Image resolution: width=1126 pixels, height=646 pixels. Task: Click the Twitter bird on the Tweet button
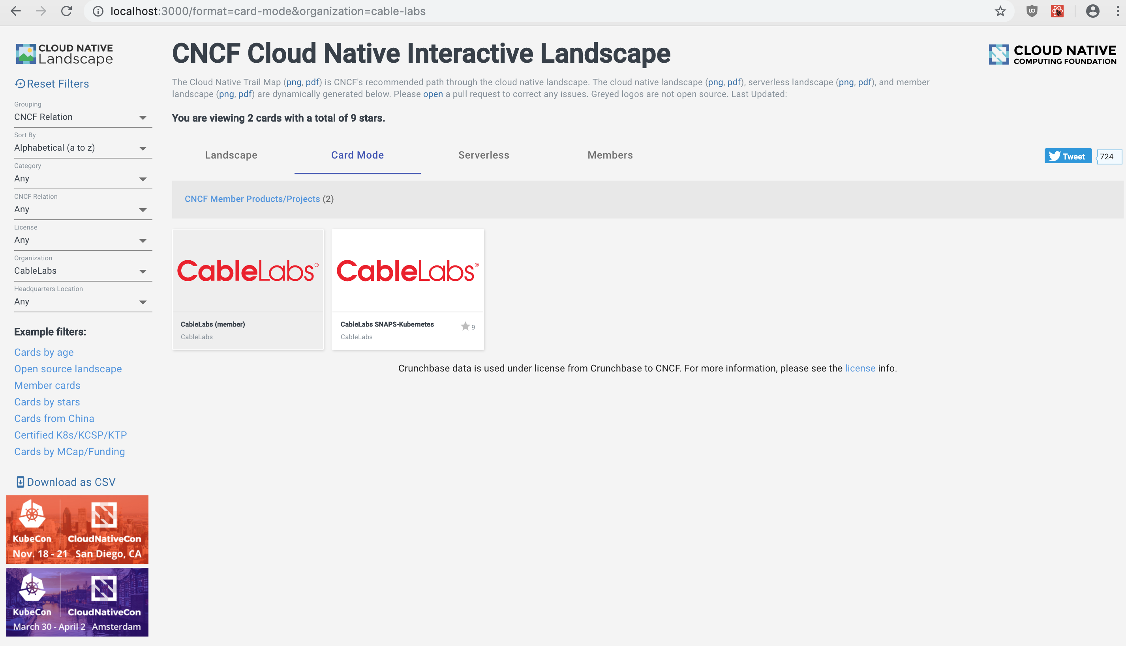1055,156
